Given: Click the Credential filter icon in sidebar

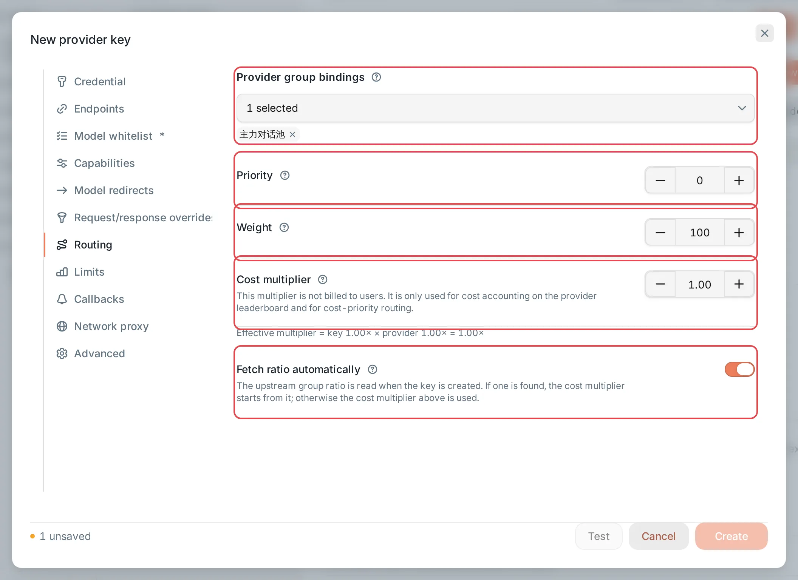Looking at the screenshot, I should click(62, 82).
